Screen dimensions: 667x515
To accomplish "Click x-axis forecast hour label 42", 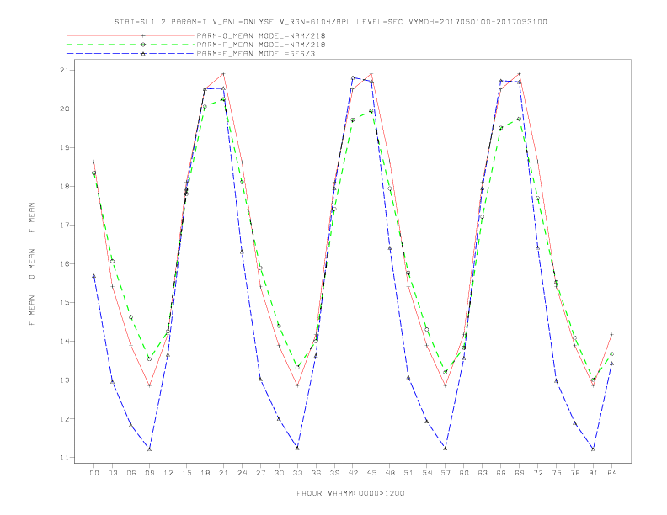I will click(353, 473).
